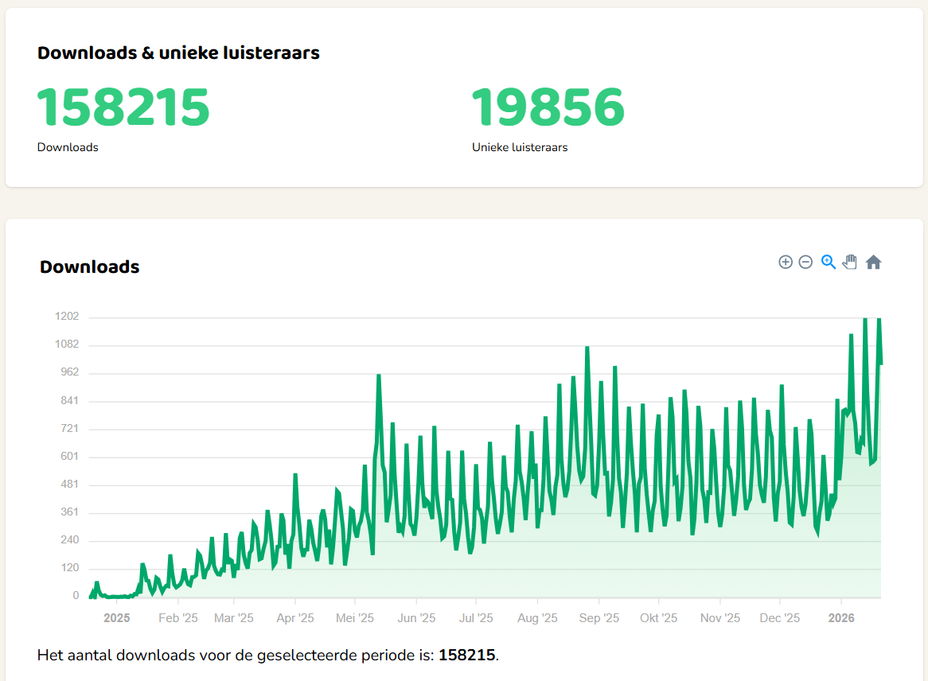Click the large 158215 downloads figure
Viewport: 928px width, 681px height.
[x=123, y=107]
